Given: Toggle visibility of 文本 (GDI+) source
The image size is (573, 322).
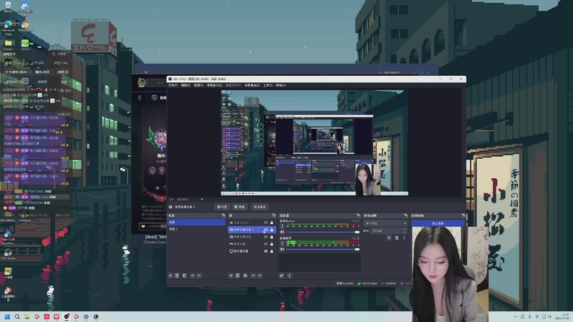Looking at the screenshot, I should click(x=266, y=223).
